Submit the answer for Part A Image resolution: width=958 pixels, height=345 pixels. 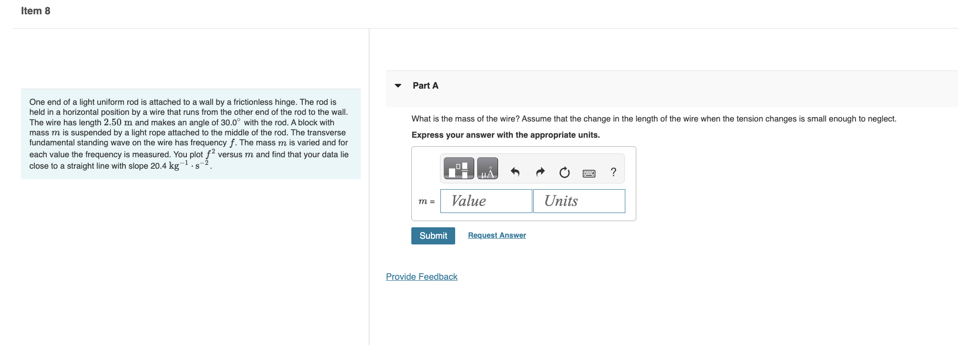tap(433, 236)
